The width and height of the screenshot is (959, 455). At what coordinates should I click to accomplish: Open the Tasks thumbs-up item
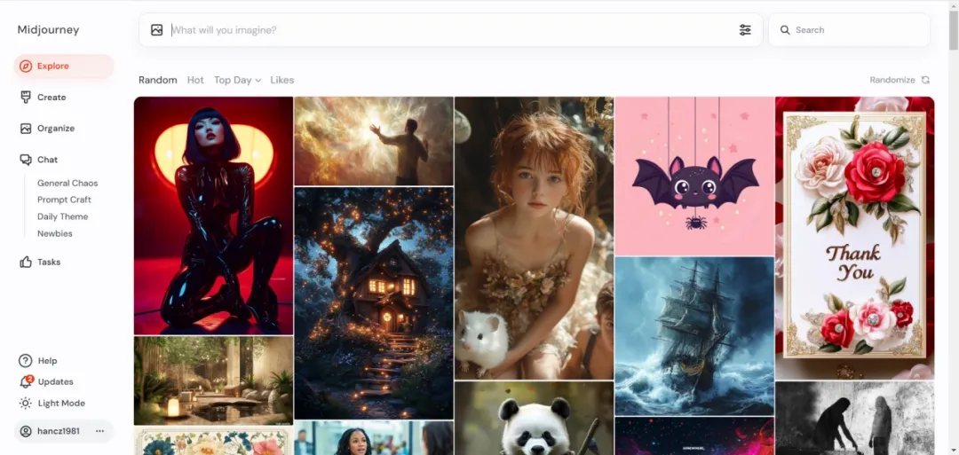tap(49, 262)
